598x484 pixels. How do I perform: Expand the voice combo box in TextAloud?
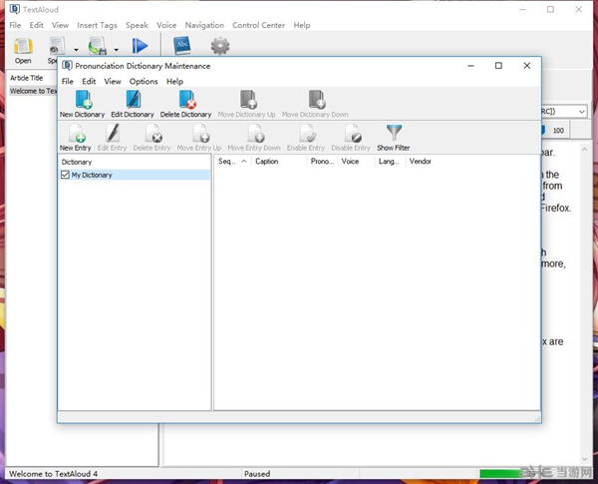pyautogui.click(x=582, y=112)
